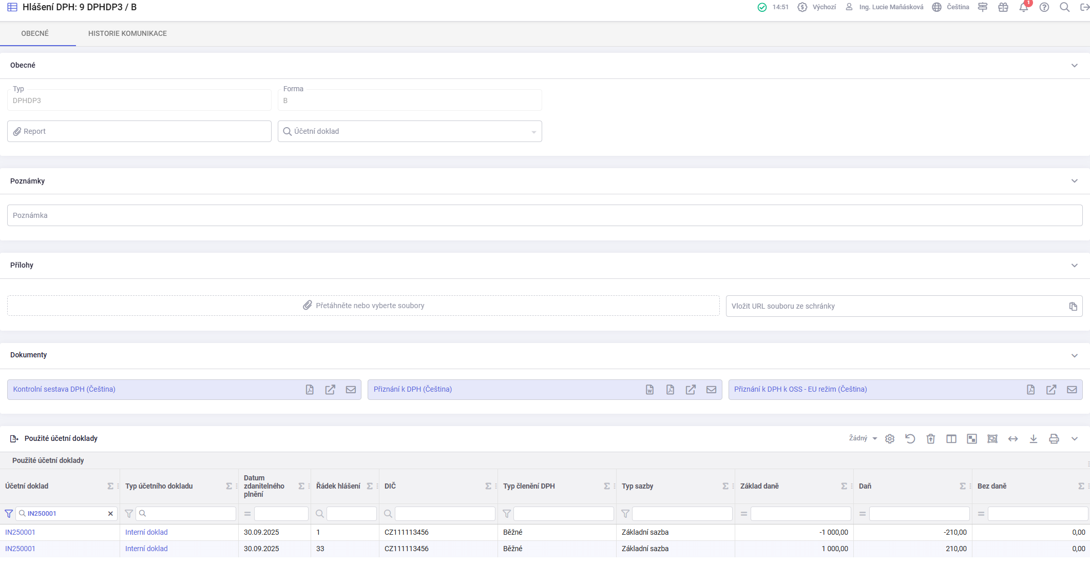Click the paste URL clipboard icon
The image size is (1090, 566).
click(1073, 306)
